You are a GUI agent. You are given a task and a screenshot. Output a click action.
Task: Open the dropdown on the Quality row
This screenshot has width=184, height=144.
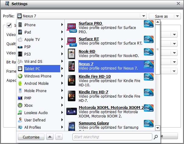174,44
